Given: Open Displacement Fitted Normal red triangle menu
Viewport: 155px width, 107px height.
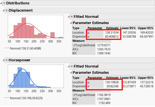Looking at the screenshot, I should tap(72, 17).
